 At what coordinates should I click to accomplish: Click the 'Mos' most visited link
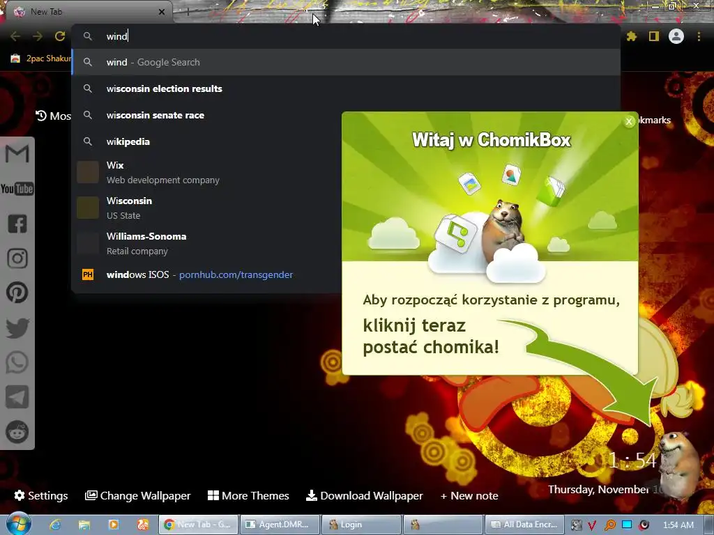click(53, 116)
